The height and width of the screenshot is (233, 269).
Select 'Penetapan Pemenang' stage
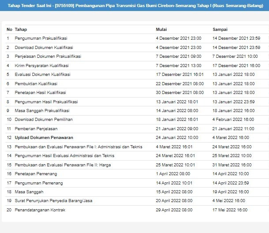(x=36, y=174)
